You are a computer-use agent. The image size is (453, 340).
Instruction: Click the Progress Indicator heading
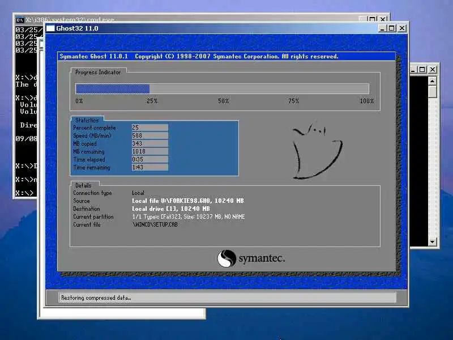pyautogui.click(x=98, y=73)
